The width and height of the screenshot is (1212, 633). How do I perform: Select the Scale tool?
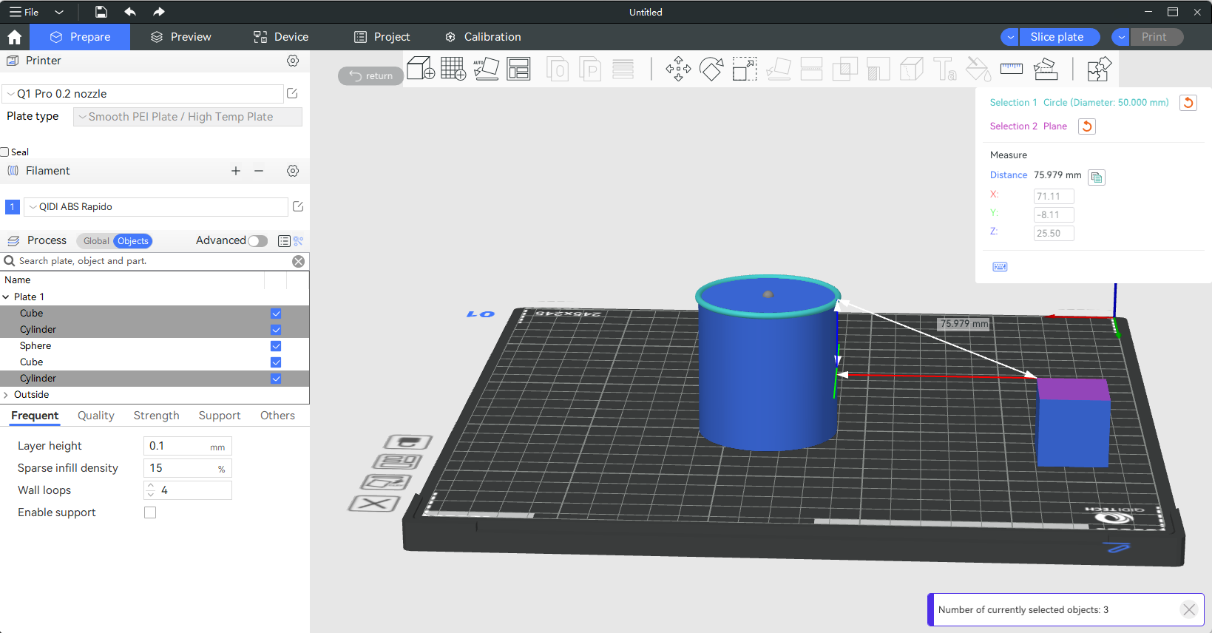click(x=744, y=70)
